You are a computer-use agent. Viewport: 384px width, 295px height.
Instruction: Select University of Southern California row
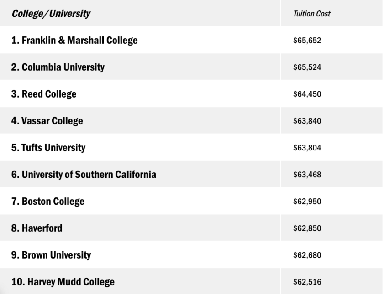[x=84, y=175]
